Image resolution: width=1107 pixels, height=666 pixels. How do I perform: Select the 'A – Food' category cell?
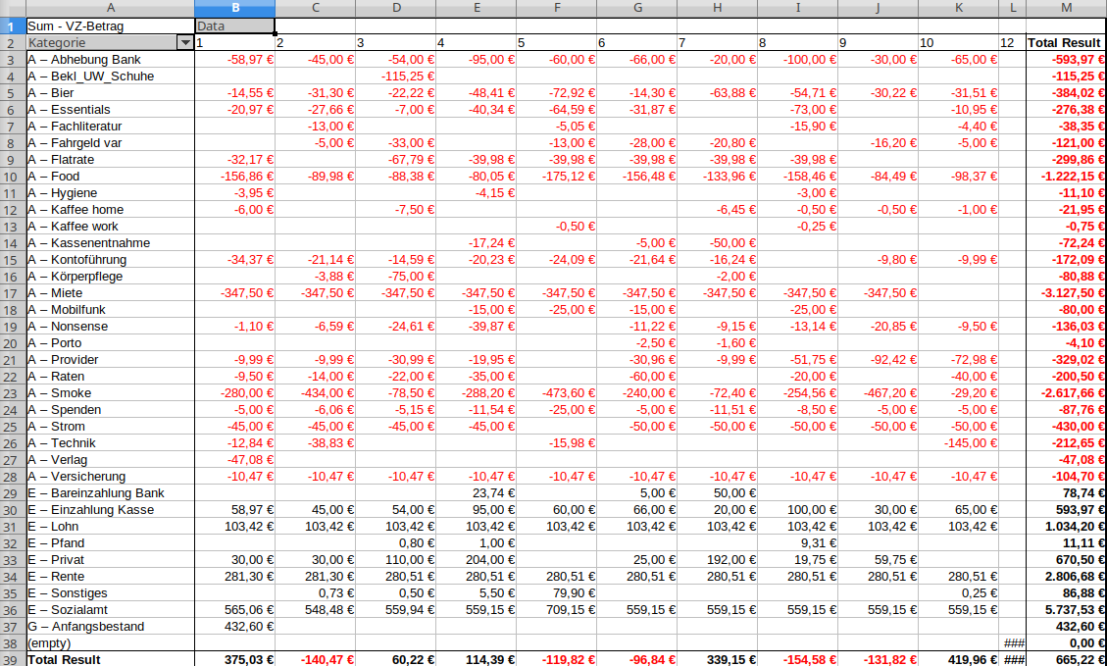click(110, 177)
